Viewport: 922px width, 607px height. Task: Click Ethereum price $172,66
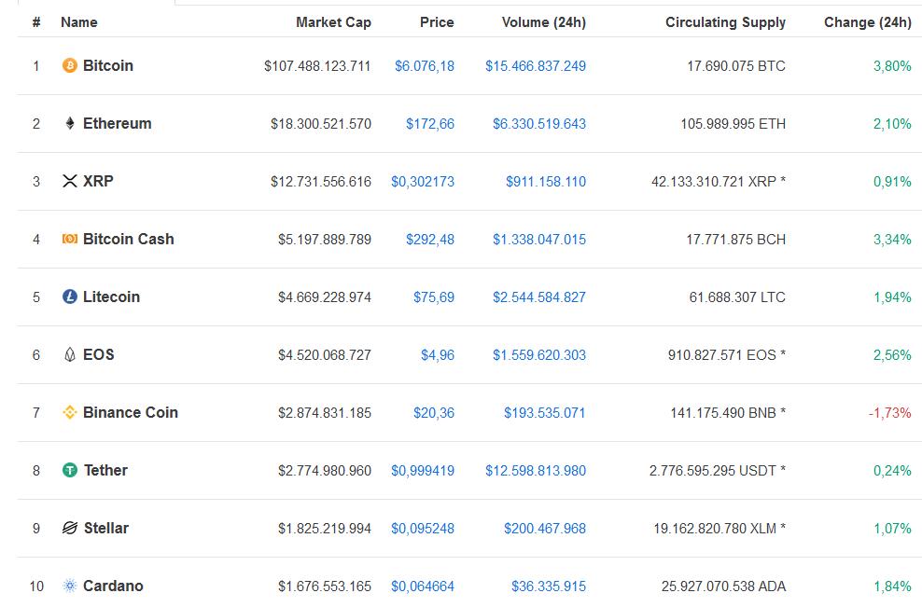pos(430,124)
